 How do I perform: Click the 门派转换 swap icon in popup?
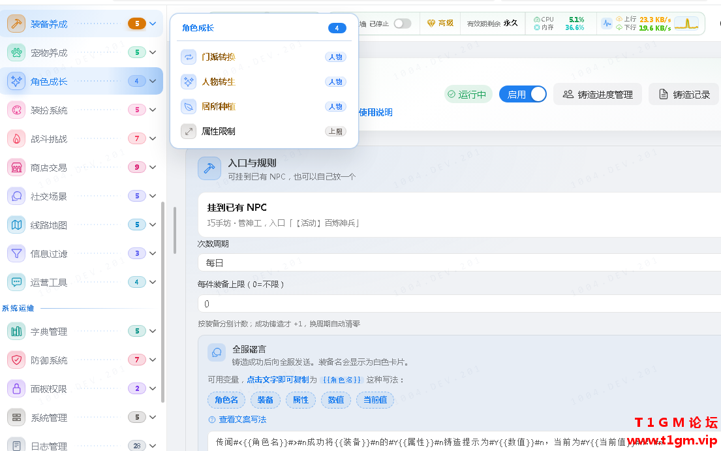(189, 57)
